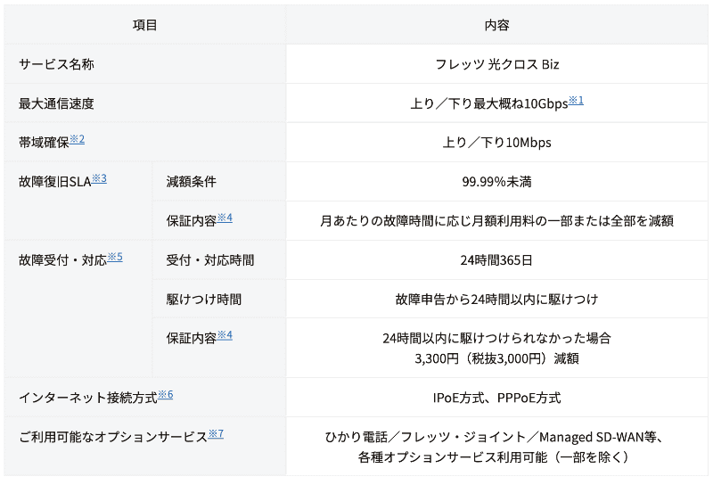
Task: Click footnote ※7 after ご利用可能なオプションサービス
Action: 215,433
